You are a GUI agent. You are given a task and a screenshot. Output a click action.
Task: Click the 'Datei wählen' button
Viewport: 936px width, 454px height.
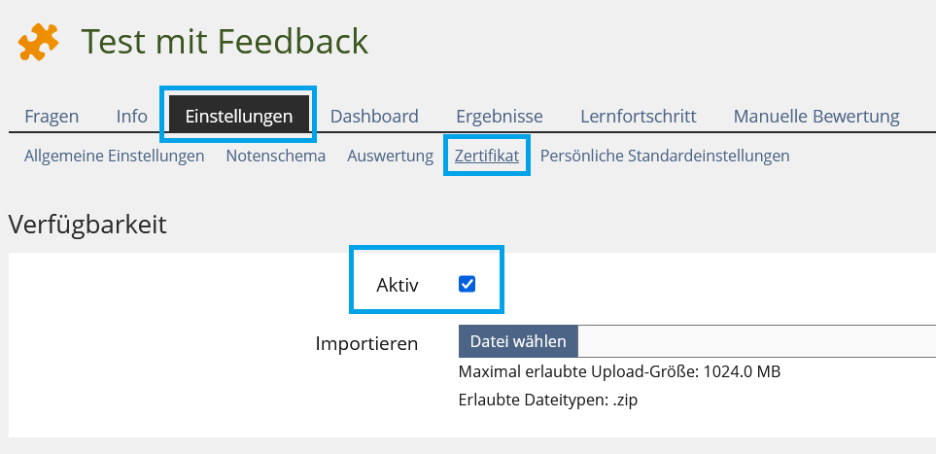(518, 341)
